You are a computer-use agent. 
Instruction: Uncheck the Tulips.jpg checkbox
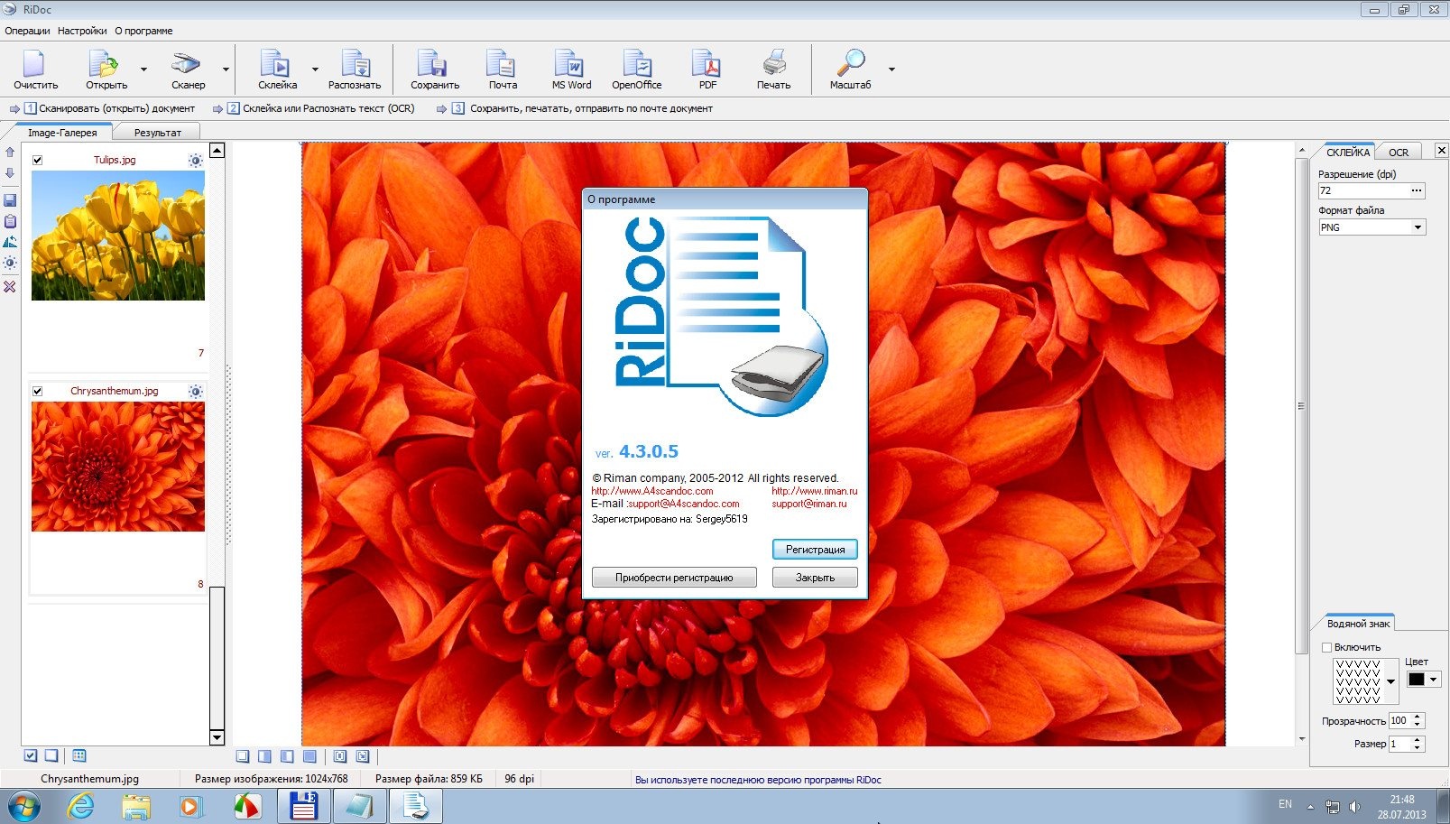[38, 161]
